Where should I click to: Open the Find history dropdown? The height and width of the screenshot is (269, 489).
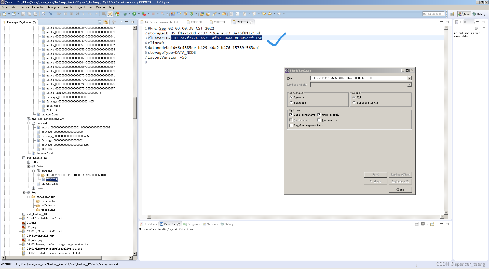(x=410, y=78)
